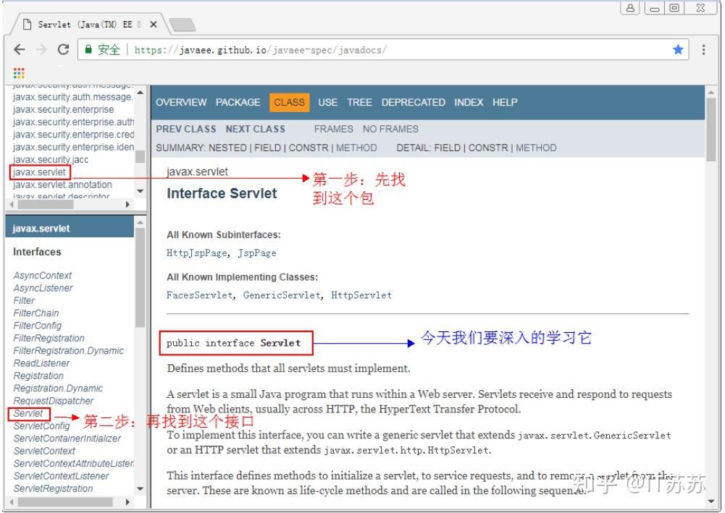Select javax.servlet in the package list
Image resolution: width=725 pixels, height=513 pixels.
tap(39, 172)
